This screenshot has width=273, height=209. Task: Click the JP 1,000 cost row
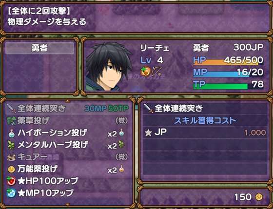pos(205,133)
